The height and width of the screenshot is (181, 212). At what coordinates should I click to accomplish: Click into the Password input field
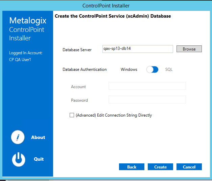tap(147, 100)
